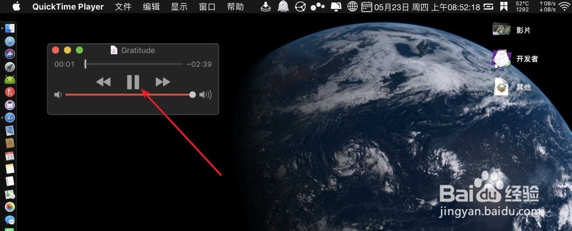
Task: Open the Apple menu
Action: pyautogui.click(x=16, y=6)
